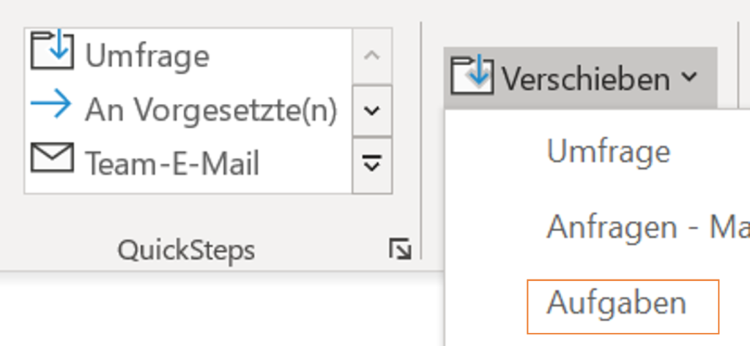Run the An Vorgesetzte(n) quick step
The height and width of the screenshot is (346, 750).
point(211,110)
